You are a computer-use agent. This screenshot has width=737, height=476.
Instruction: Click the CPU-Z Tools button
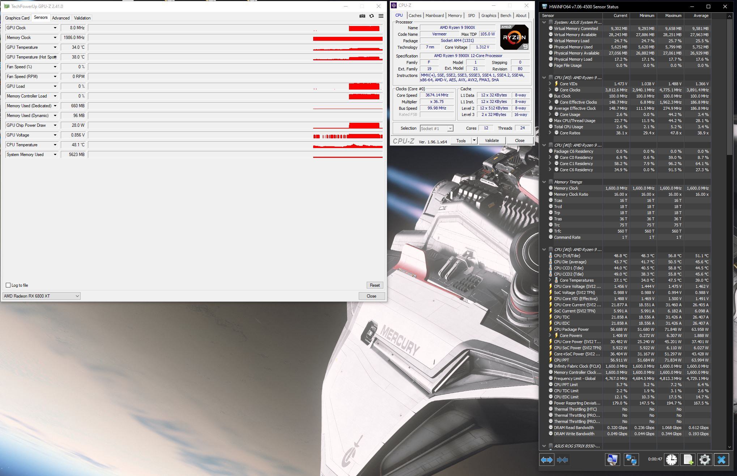(461, 140)
